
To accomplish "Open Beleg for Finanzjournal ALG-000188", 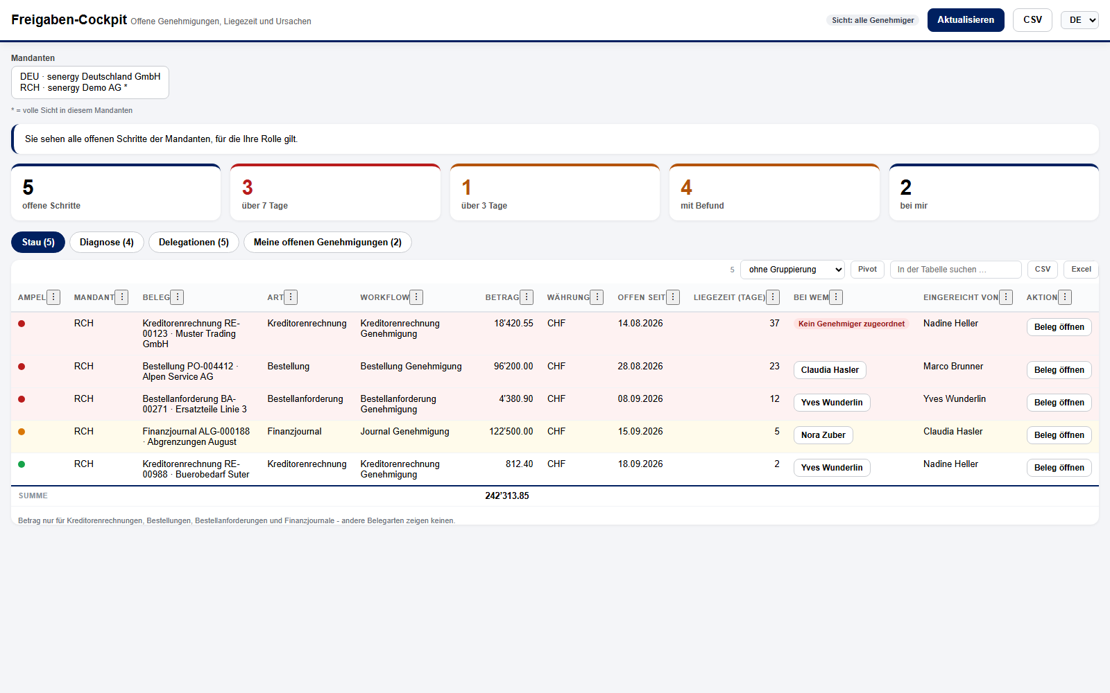I will coord(1059,435).
